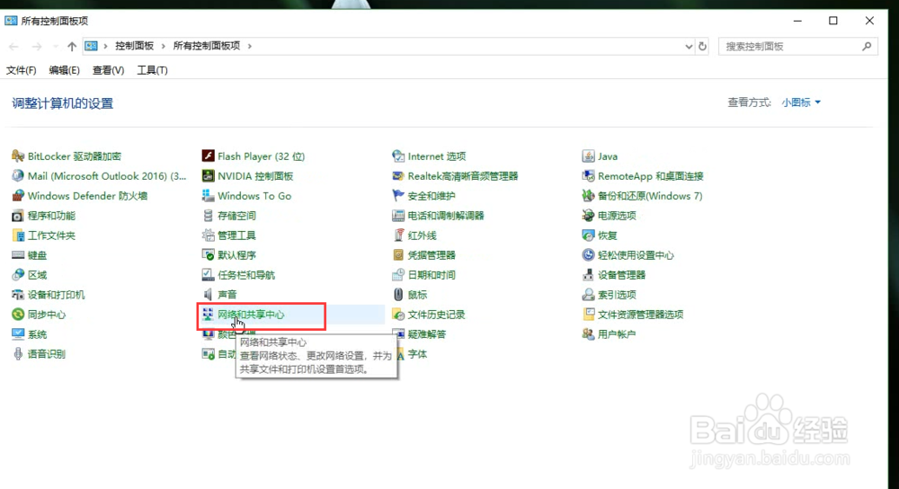Open the 凭据管理器 vault icon
This screenshot has height=489, width=899.
(x=398, y=255)
